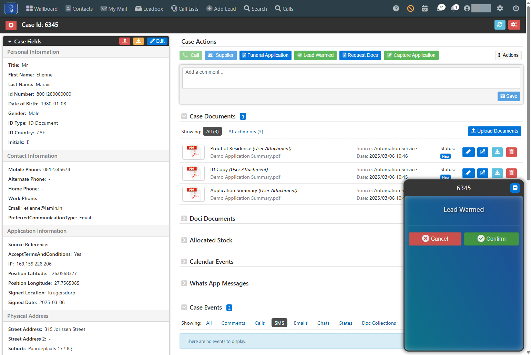
Task: Open the calendar icon in the top bar
Action: click(425, 9)
